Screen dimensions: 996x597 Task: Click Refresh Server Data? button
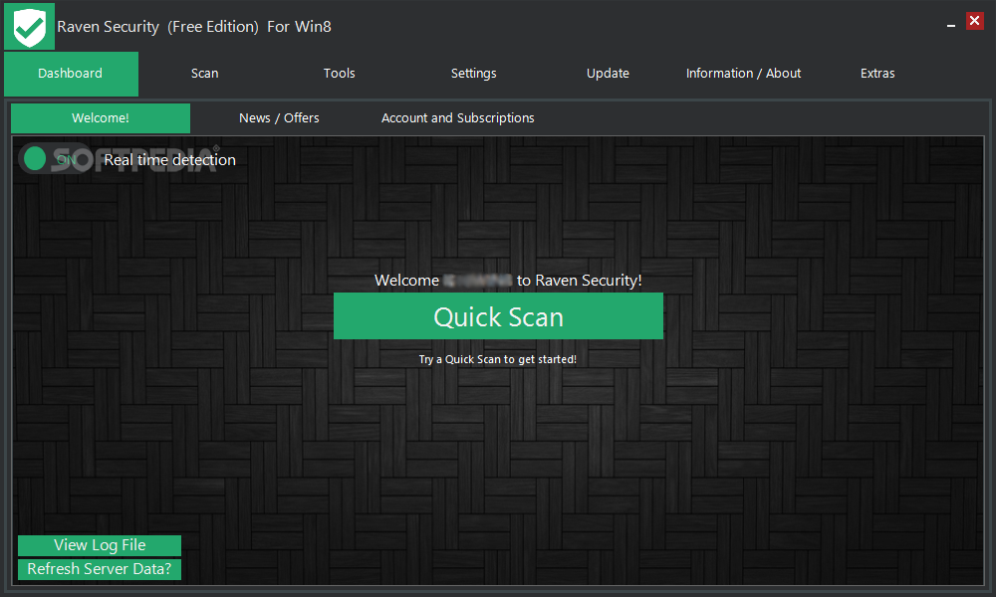click(x=99, y=569)
